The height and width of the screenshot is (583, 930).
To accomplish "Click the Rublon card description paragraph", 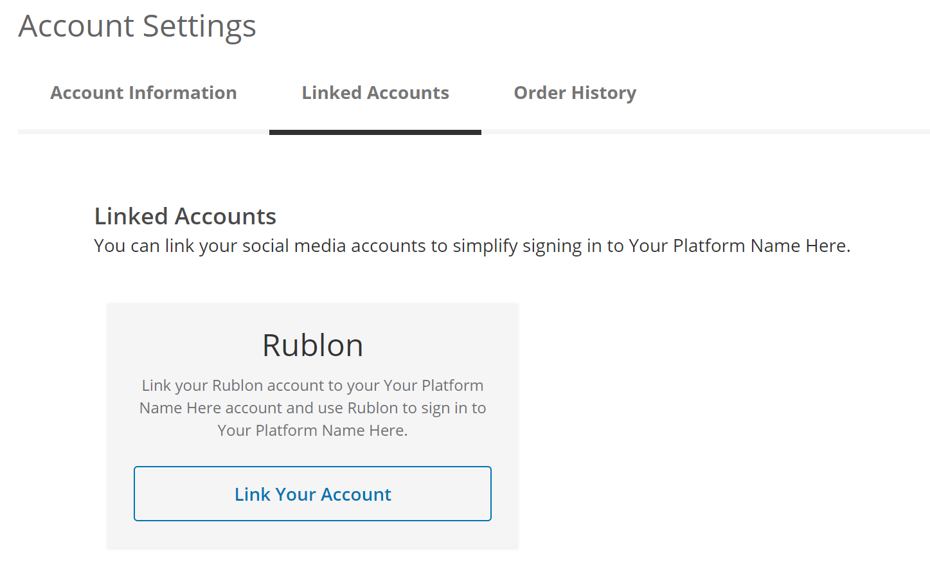I will pyautogui.click(x=312, y=408).
